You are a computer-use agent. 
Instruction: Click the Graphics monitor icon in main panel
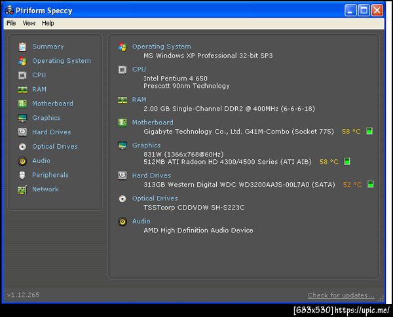click(x=122, y=145)
